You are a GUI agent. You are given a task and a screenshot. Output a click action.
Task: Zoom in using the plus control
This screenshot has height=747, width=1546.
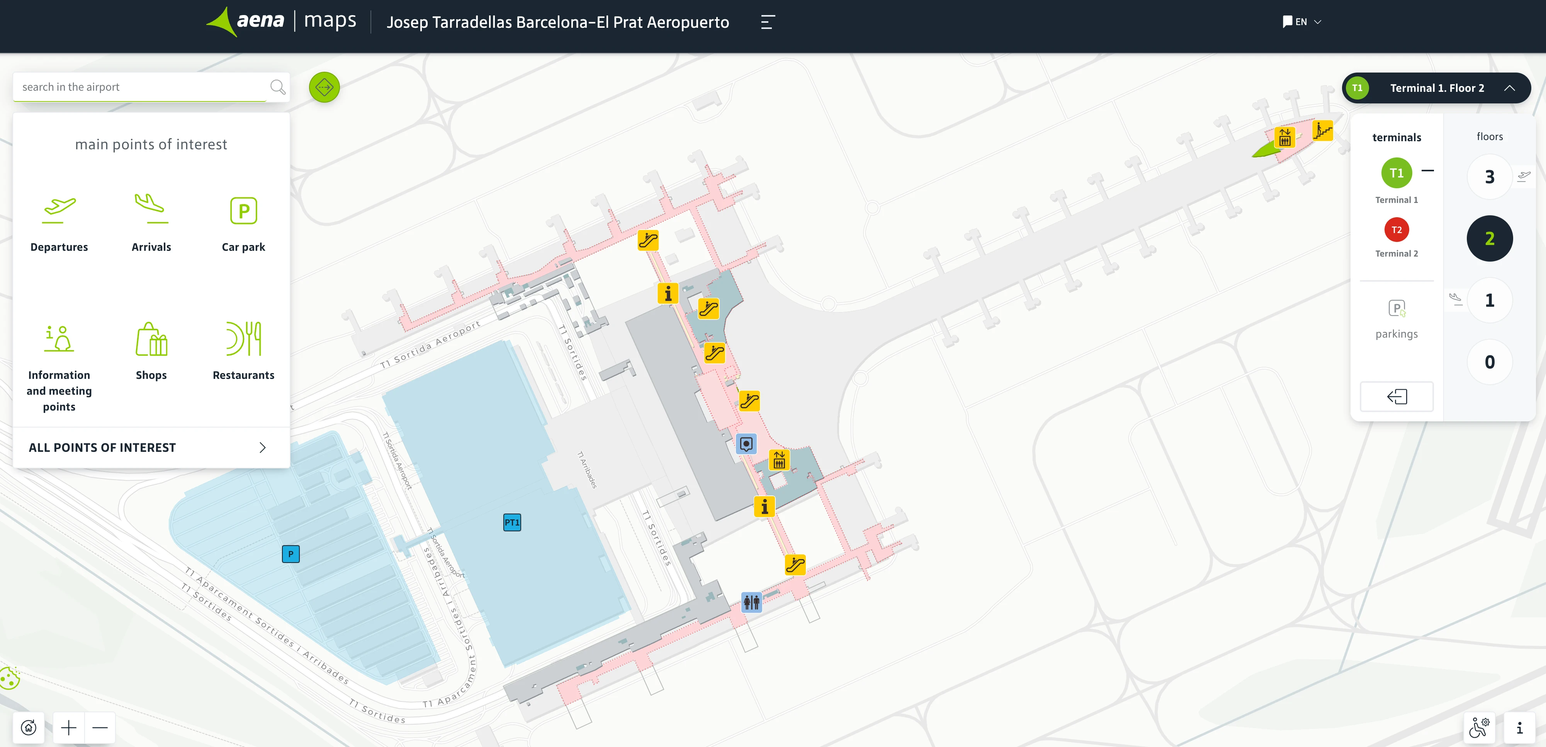[68, 727]
